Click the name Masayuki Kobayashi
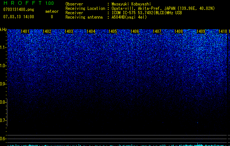The width and height of the screenshot is (230, 146). (x=131, y=4)
